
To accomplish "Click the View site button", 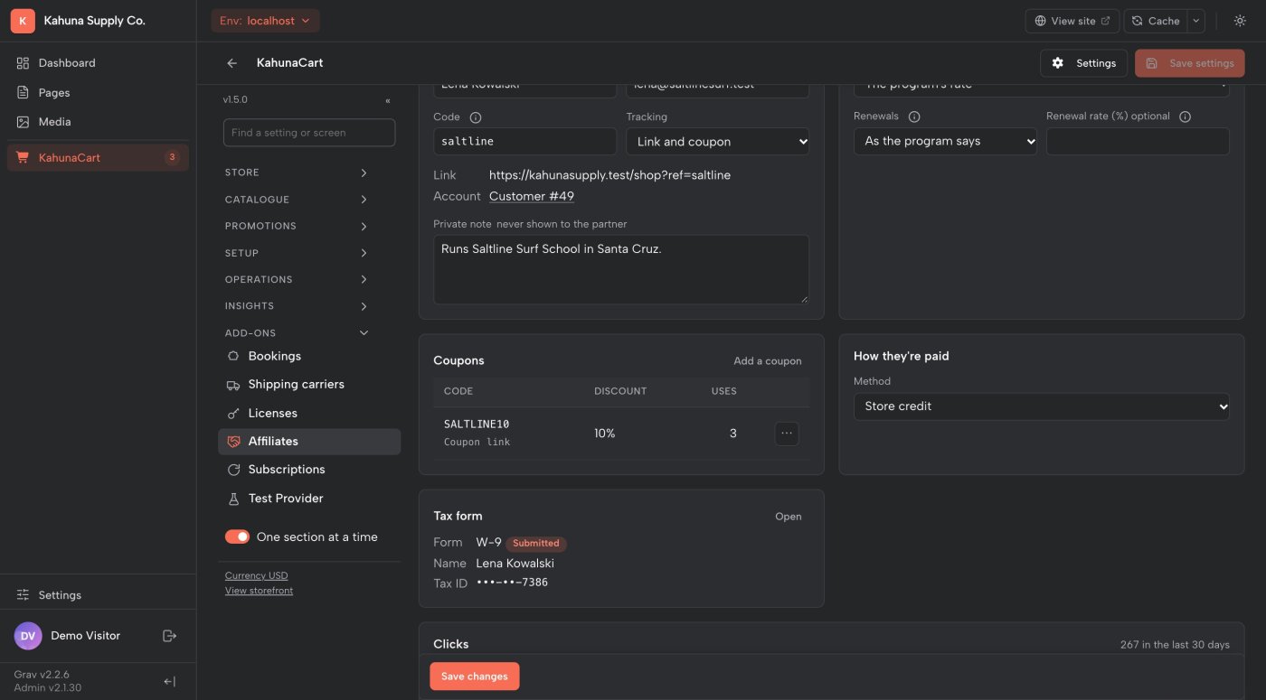I will pos(1072,21).
